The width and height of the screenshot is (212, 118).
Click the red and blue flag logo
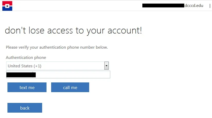7,6
